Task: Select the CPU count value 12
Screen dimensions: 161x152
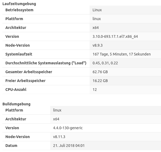Action: pyautogui.click(x=95, y=90)
